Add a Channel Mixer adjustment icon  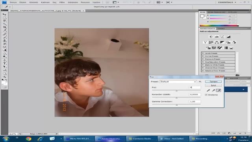click(234, 42)
